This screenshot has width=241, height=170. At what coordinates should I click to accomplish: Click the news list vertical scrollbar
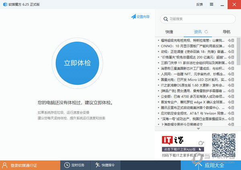click(x=239, y=51)
